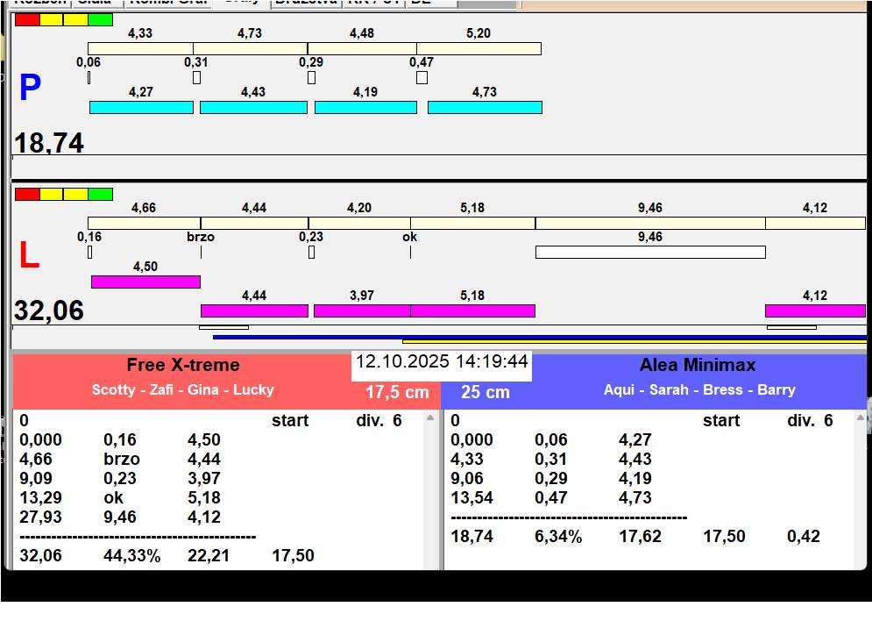This screenshot has width=872, height=628.
Task: Click the green start light in lane L
Action: [x=101, y=194]
